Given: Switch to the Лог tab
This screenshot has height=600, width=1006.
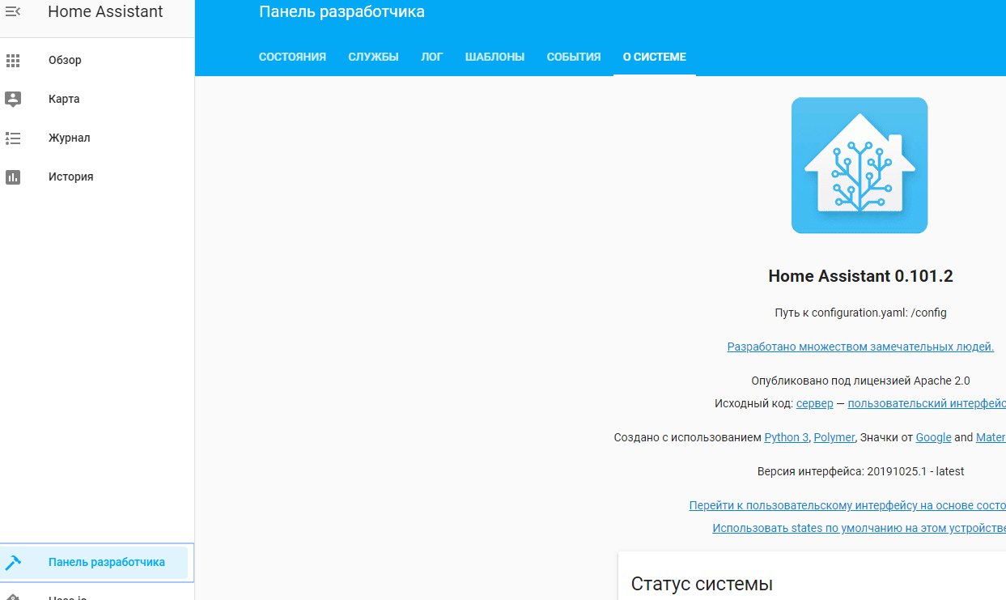Looking at the screenshot, I should 431,57.
